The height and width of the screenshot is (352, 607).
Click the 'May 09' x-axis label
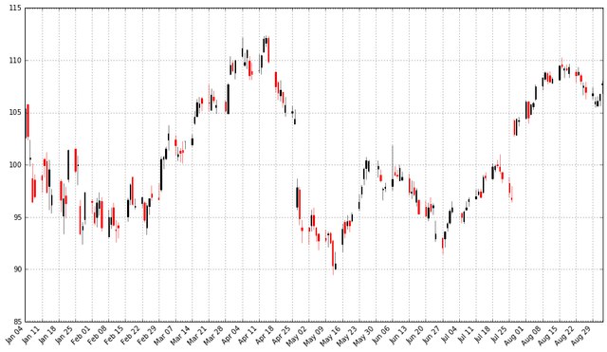tap(314, 336)
